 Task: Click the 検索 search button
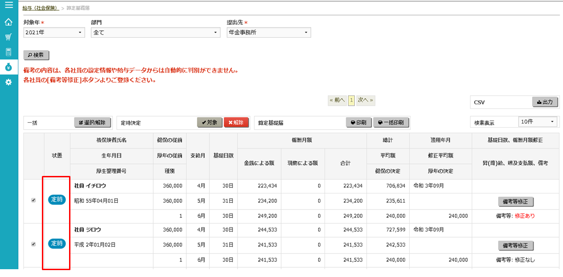pyautogui.click(x=36, y=55)
